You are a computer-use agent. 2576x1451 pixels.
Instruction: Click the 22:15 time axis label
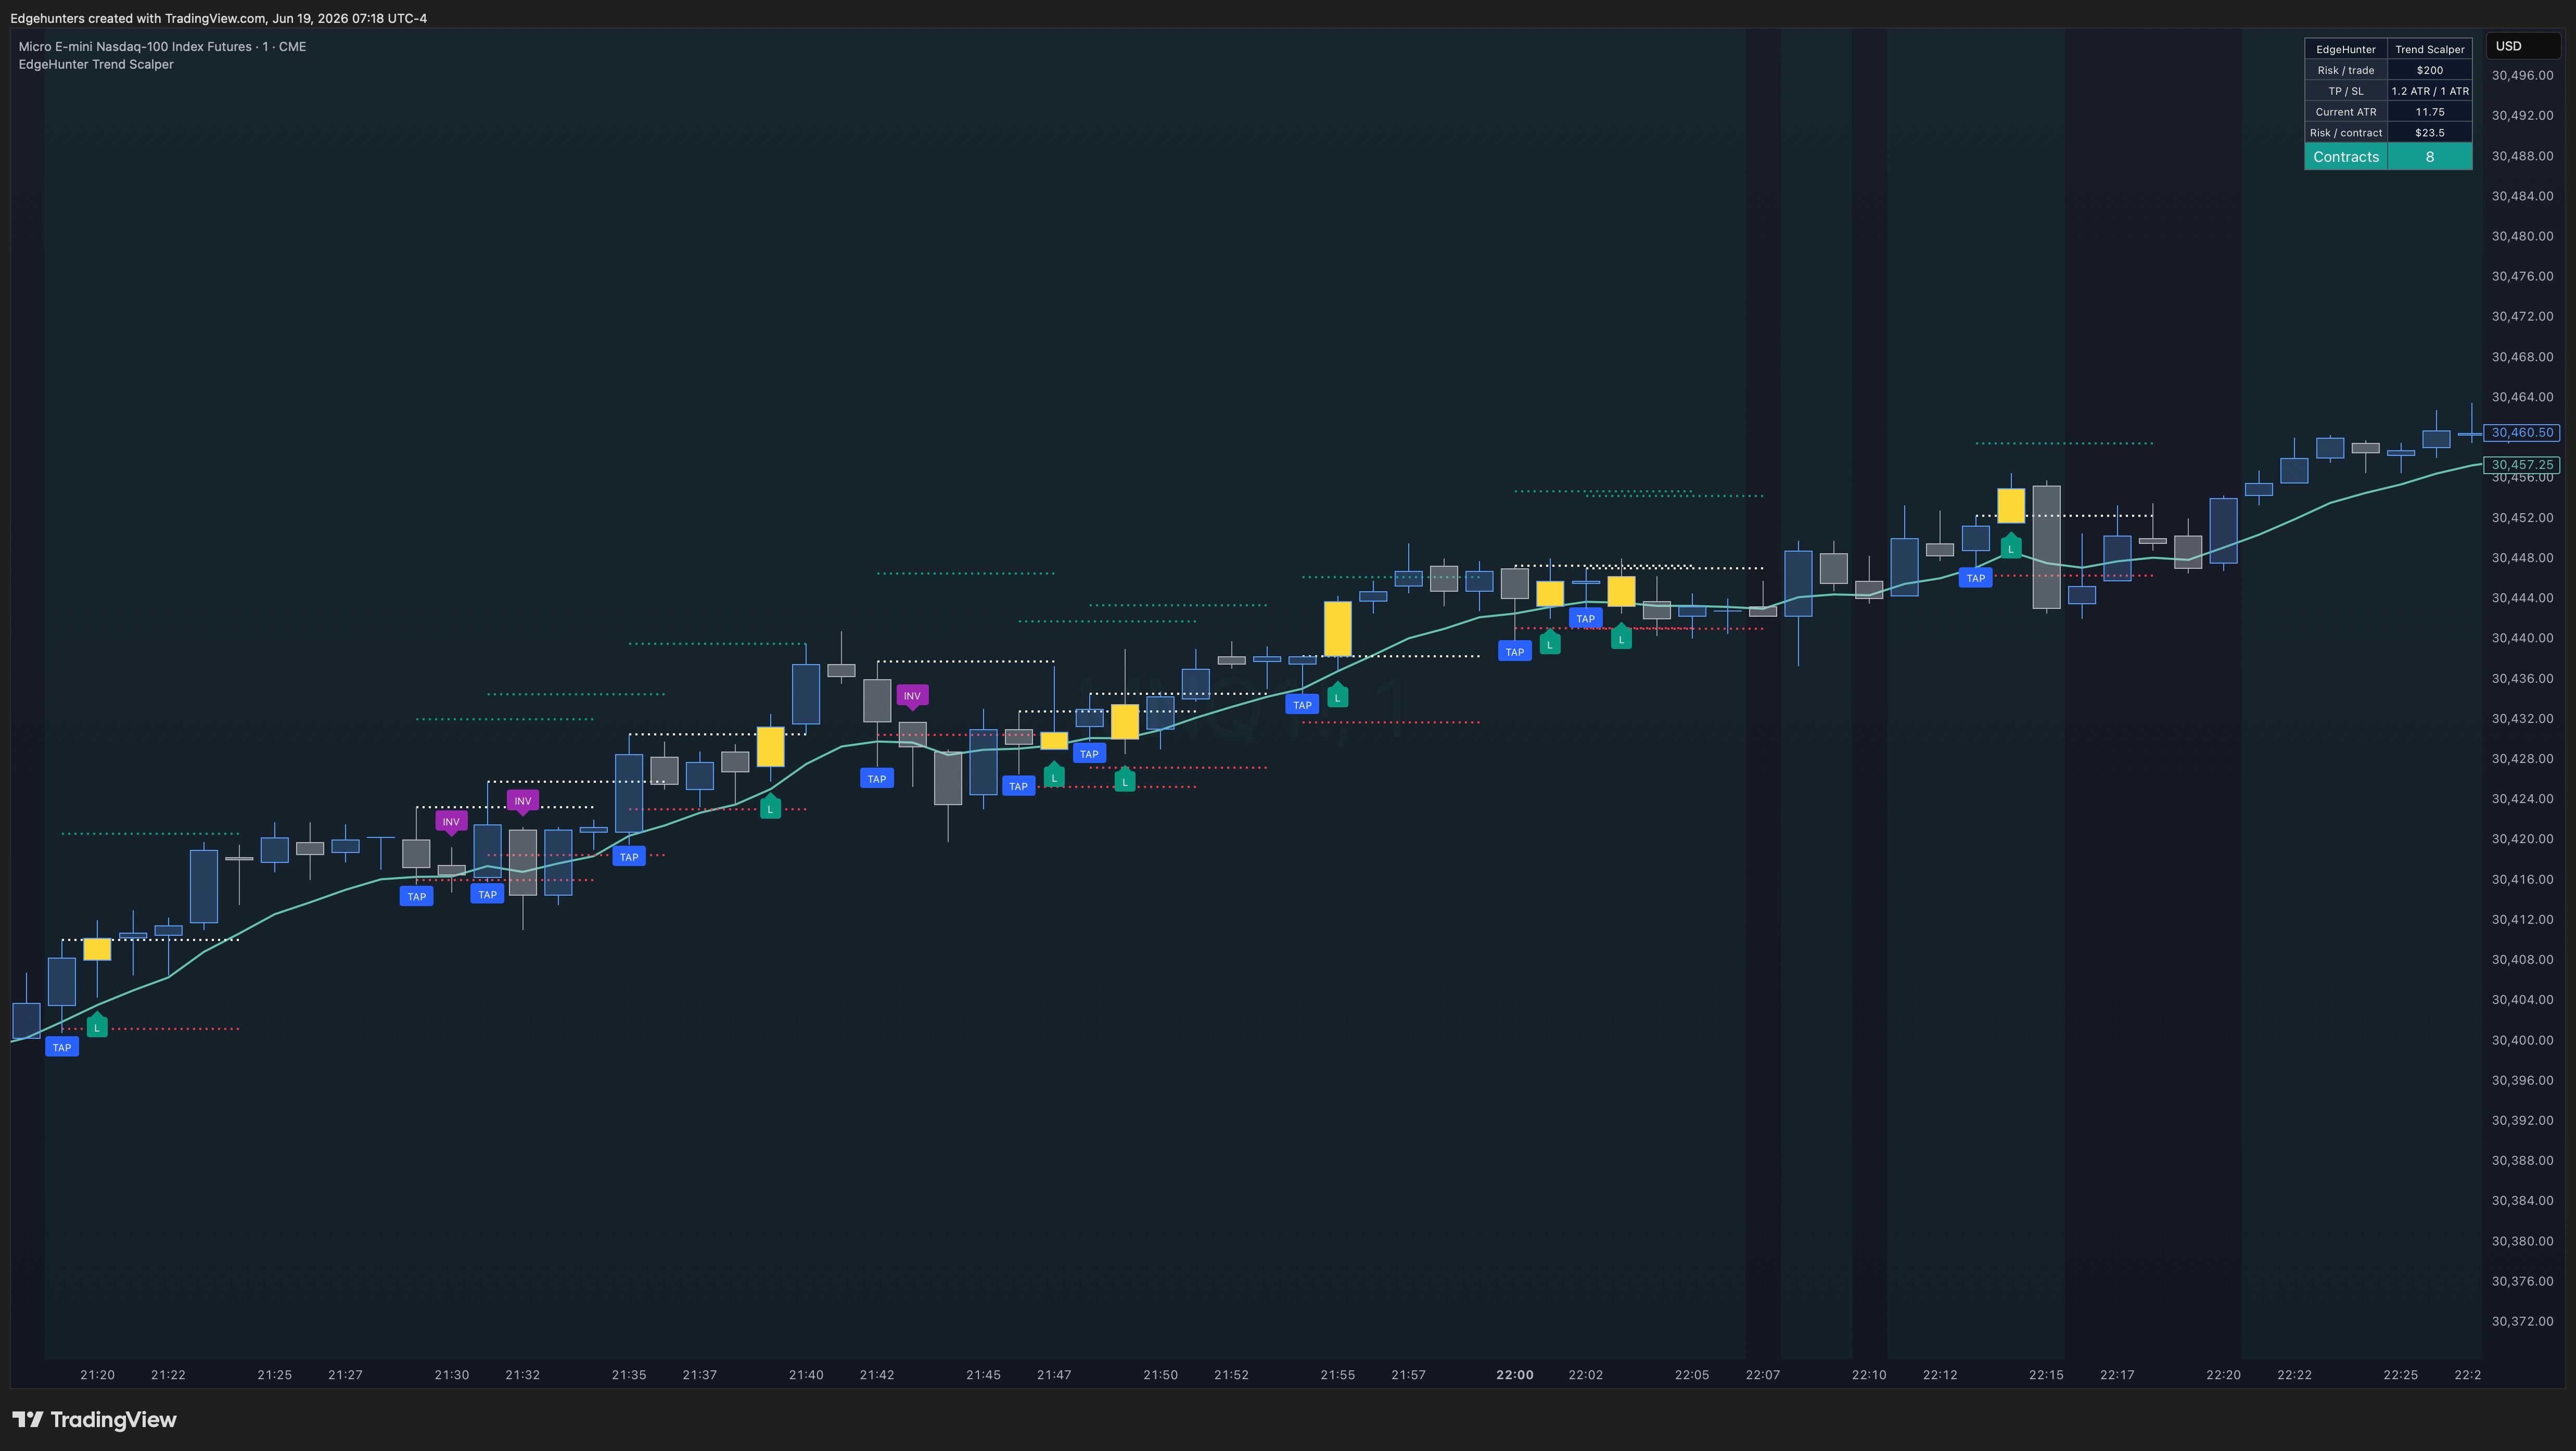pyautogui.click(x=2046, y=1375)
